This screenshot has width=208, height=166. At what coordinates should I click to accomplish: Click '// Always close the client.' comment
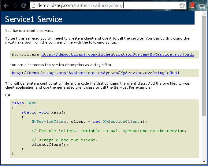[65, 140]
